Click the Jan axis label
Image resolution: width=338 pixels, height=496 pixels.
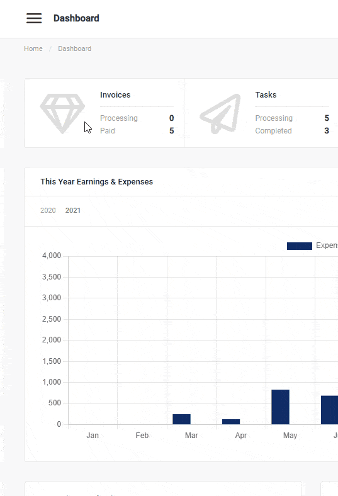coord(93,436)
